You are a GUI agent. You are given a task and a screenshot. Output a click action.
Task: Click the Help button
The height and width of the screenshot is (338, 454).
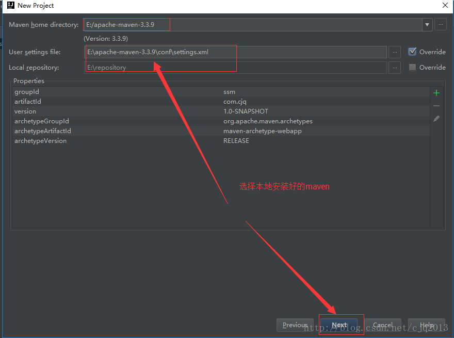pyautogui.click(x=426, y=325)
